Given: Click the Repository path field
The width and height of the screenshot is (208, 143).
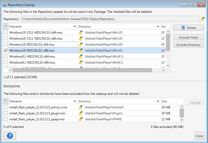Looking at the screenshot, I should pos(110,19).
